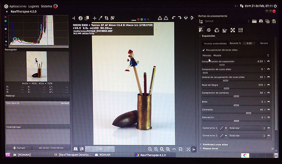Image resolution: width=282 pixels, height=164 pixels.
Task: Select the straighten tool icon
Action: (x=112, y=18)
